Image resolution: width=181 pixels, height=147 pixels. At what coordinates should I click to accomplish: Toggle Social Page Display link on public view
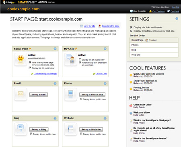coord(30,68)
